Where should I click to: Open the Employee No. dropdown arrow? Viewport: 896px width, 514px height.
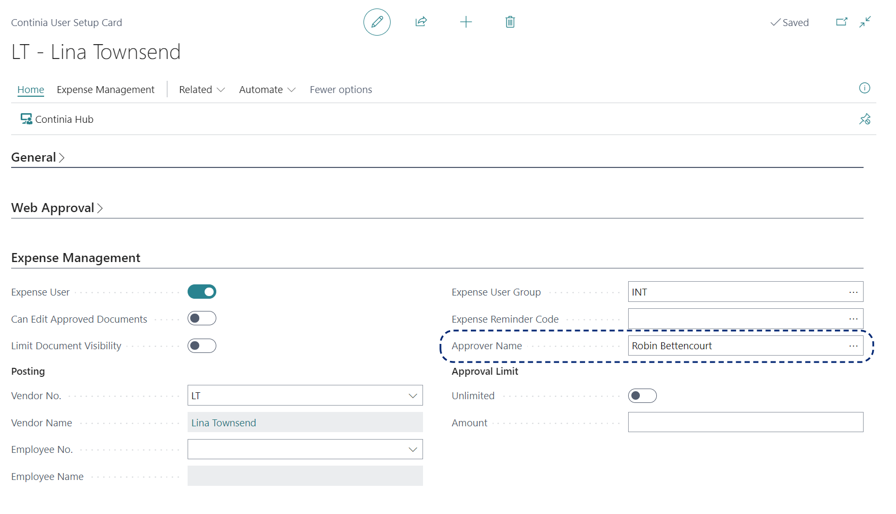[x=413, y=450]
